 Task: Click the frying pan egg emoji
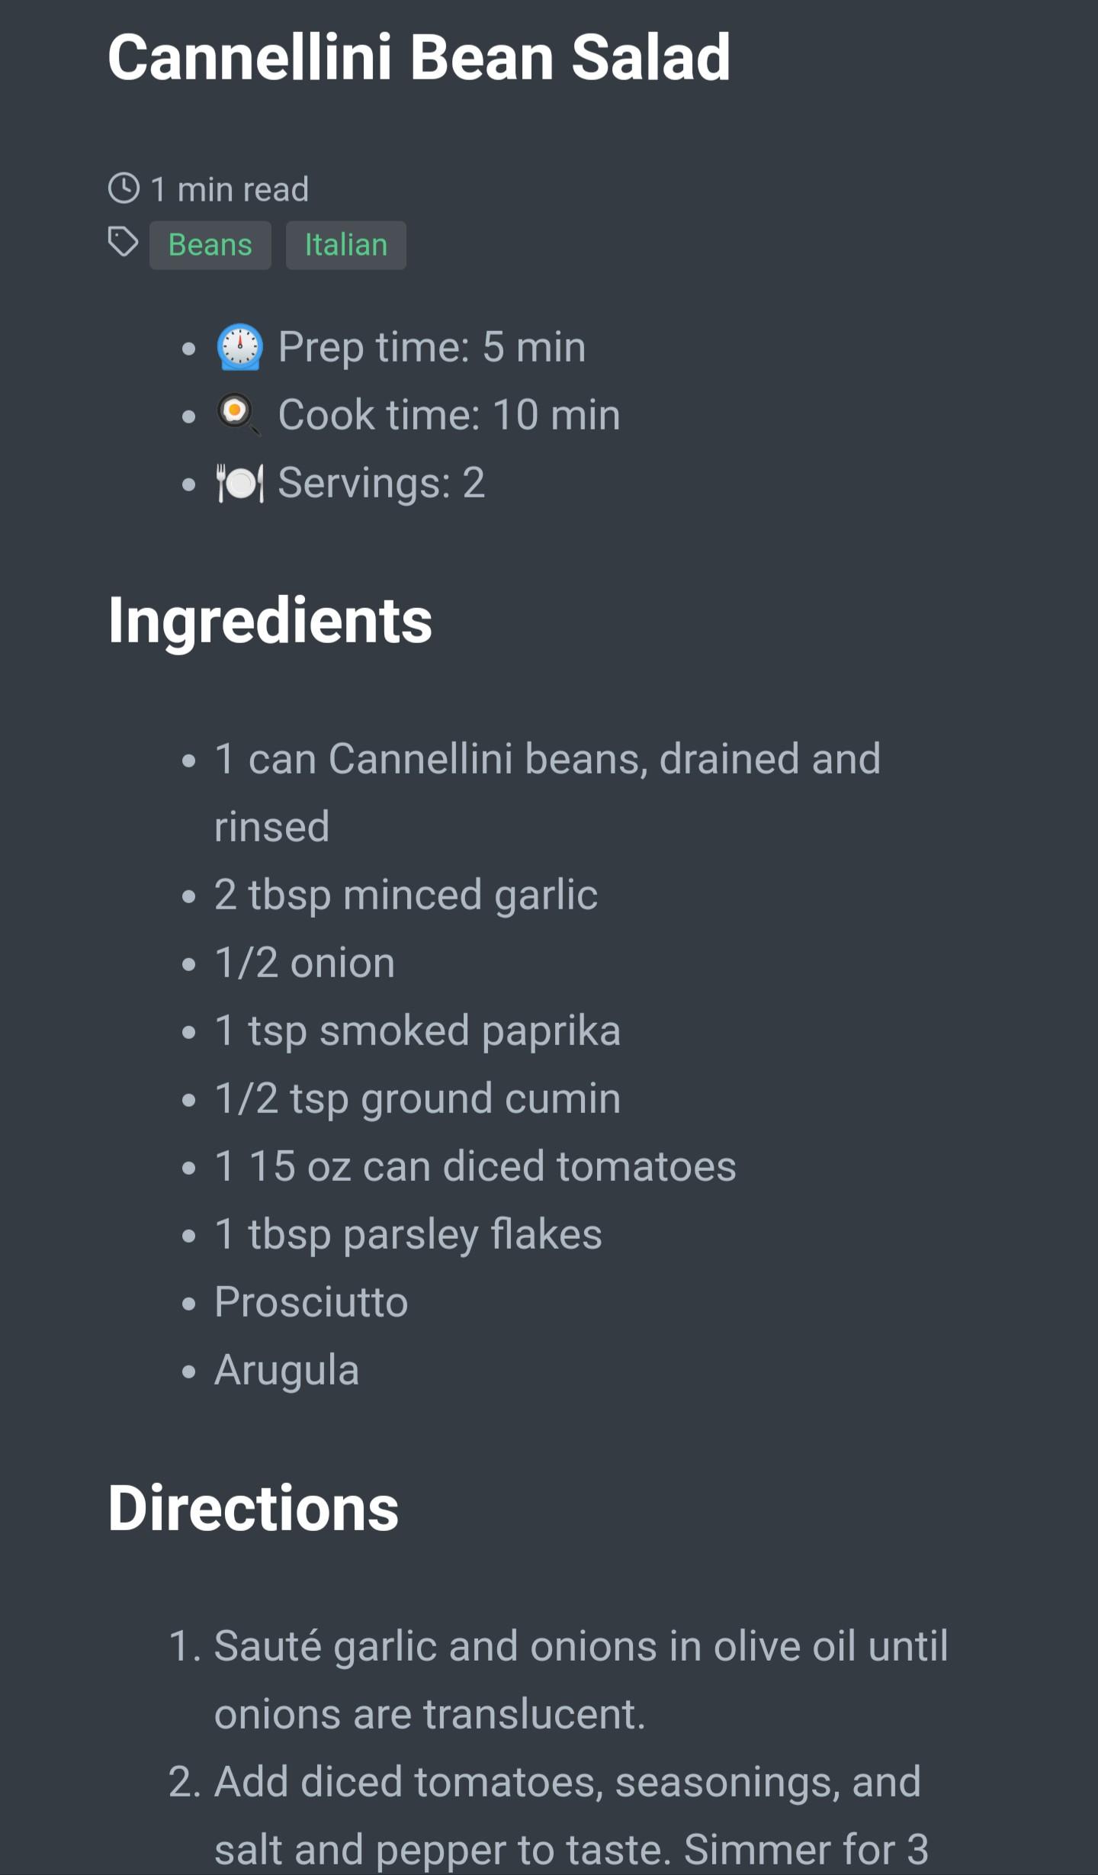click(x=239, y=414)
